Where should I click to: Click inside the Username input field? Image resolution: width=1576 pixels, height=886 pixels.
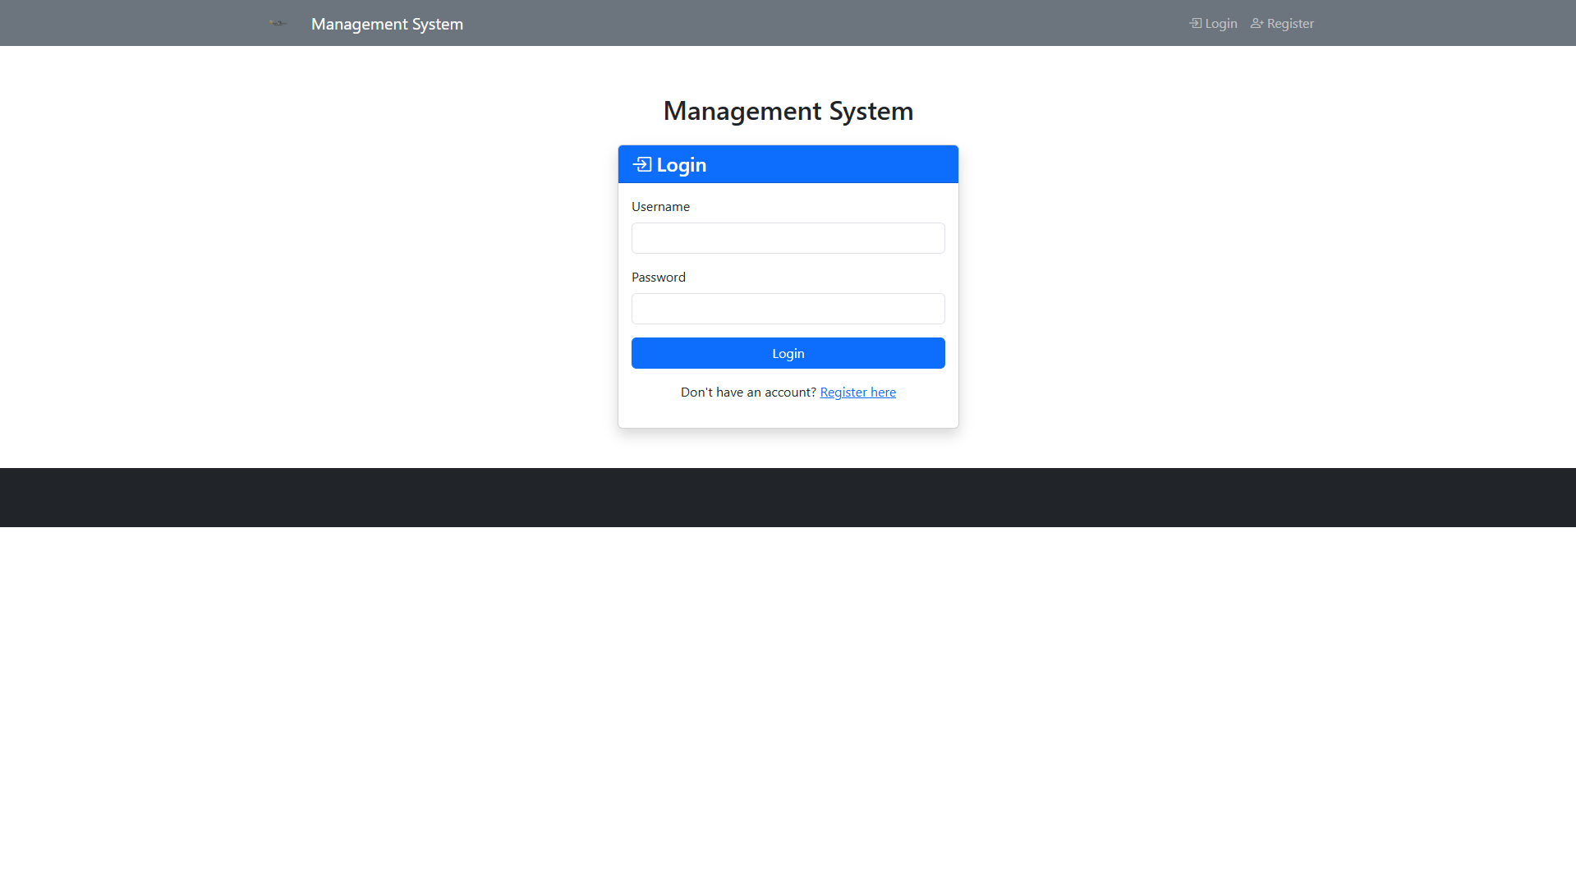788,238
